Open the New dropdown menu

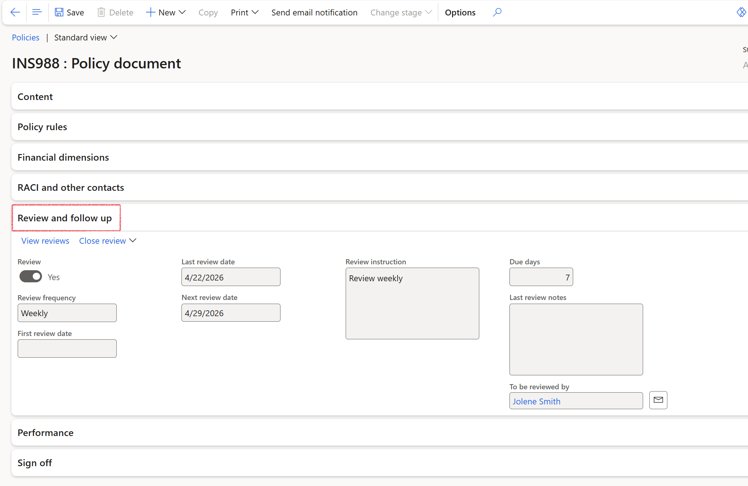point(166,12)
